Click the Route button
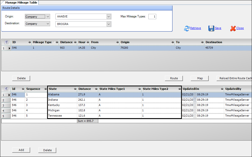Viewport: 252px width, 157px height. 174,78
